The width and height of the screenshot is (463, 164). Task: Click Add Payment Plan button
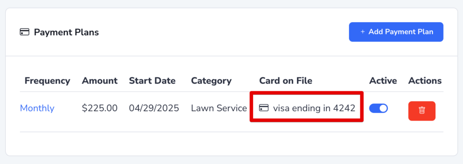396,32
